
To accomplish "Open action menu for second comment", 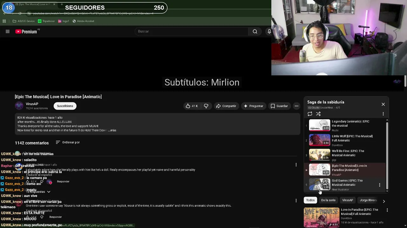I will click(x=296, y=200).
